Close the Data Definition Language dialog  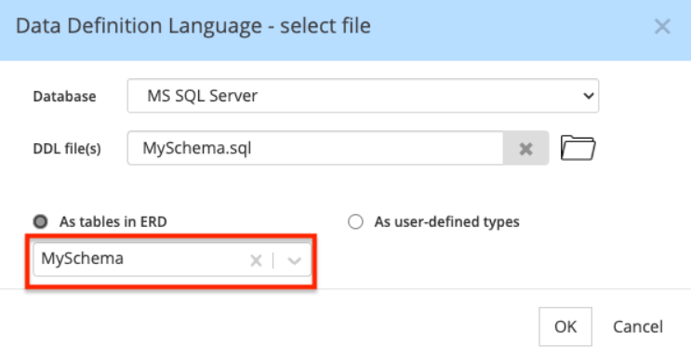click(x=662, y=26)
